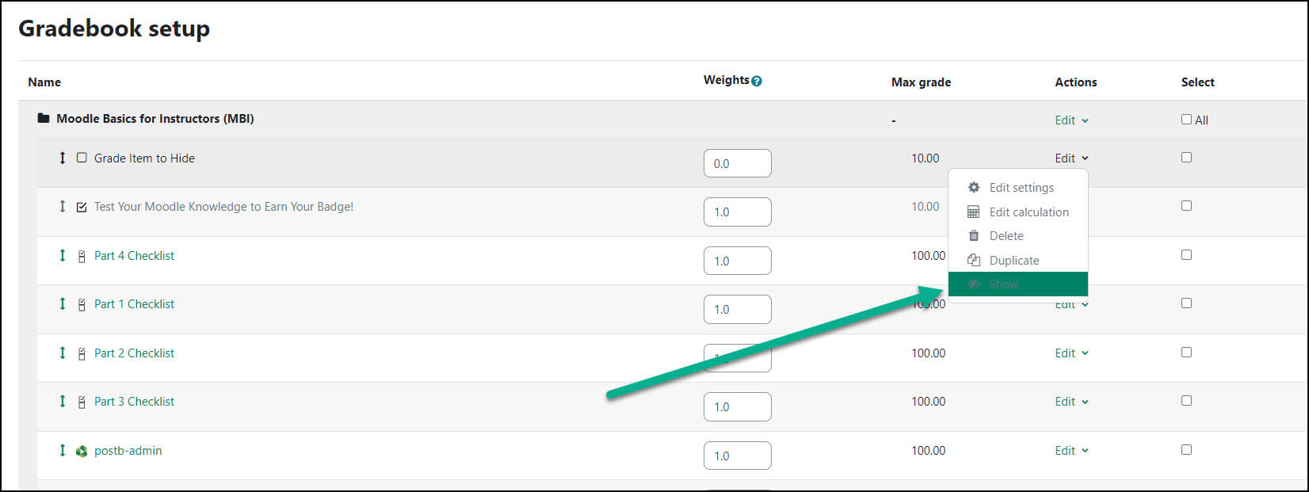Click the checklist icon beside Part 1 Checklist
Image resolution: width=1309 pixels, height=492 pixels.
(x=82, y=304)
